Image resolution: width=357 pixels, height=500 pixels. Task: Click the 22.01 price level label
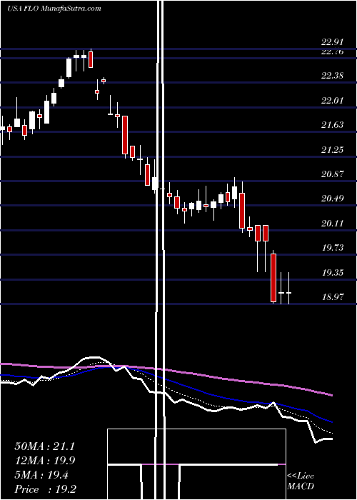pyautogui.click(x=333, y=101)
